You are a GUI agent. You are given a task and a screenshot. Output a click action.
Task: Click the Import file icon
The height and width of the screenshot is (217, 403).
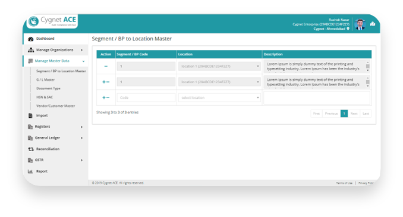(x=30, y=115)
